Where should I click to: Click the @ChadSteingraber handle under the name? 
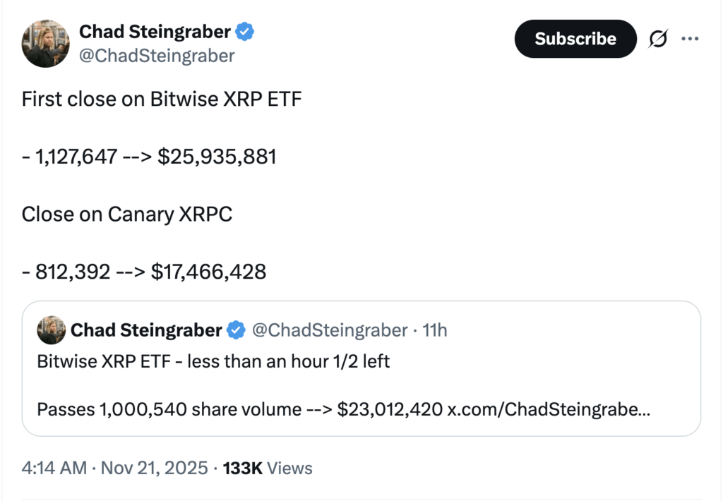coord(157,56)
